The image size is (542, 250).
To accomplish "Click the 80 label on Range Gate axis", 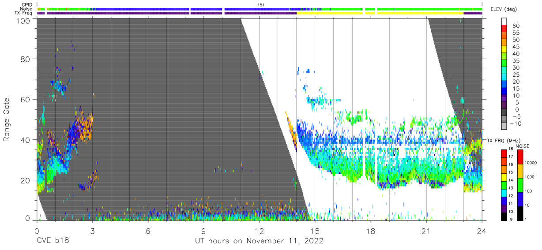I will (x=26, y=59).
